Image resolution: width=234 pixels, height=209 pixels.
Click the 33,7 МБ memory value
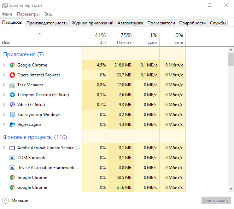pyautogui.click(x=124, y=75)
